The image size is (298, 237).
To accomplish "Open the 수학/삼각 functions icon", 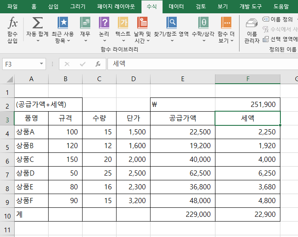I will coord(203,23).
